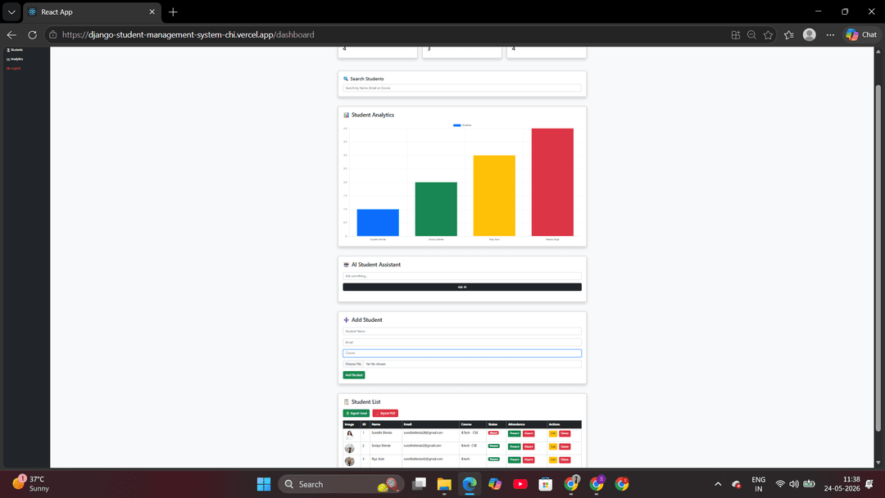The height and width of the screenshot is (498, 885).
Task: Open the browser zoom magnifier icon
Action: tap(751, 34)
